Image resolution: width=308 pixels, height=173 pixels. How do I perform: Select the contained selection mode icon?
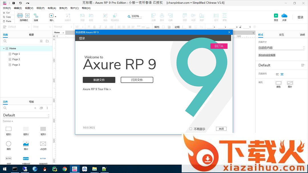click(x=27, y=15)
